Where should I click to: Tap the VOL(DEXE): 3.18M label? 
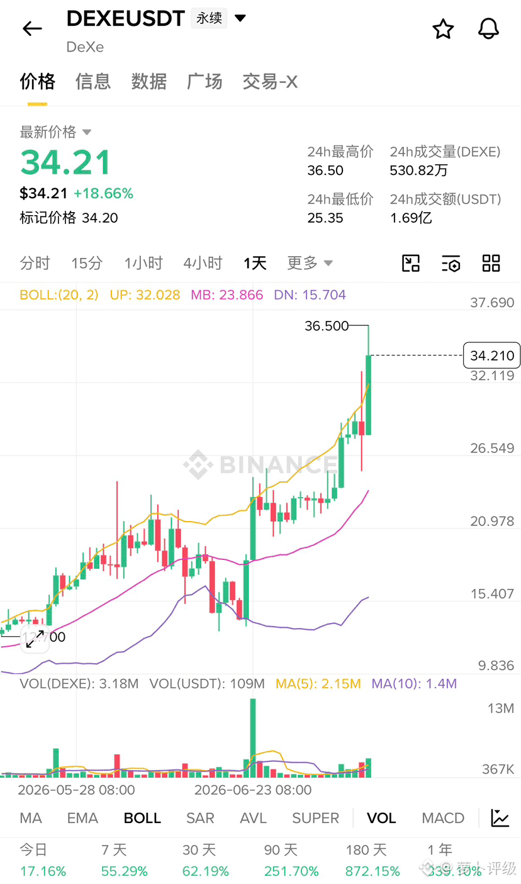click(79, 684)
